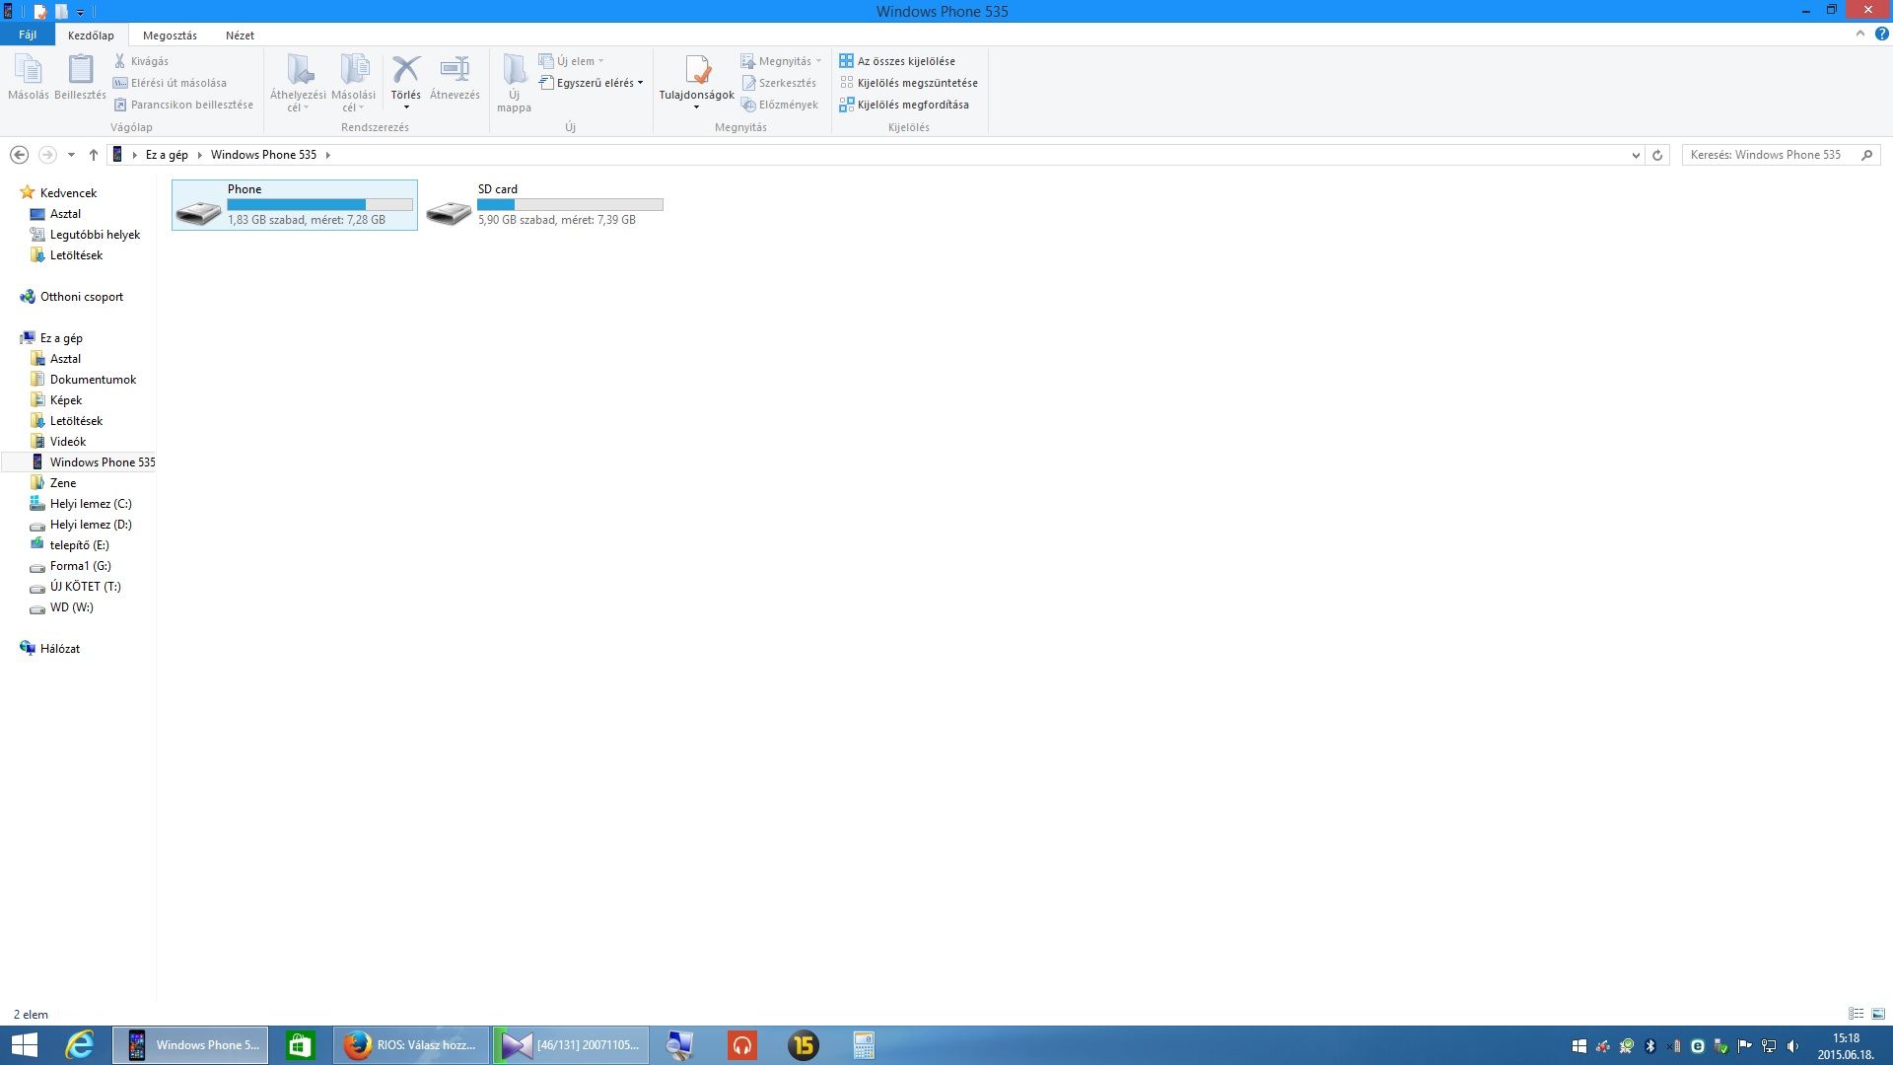
Task: Click the Tulajdonságok properties icon
Action: (x=697, y=70)
